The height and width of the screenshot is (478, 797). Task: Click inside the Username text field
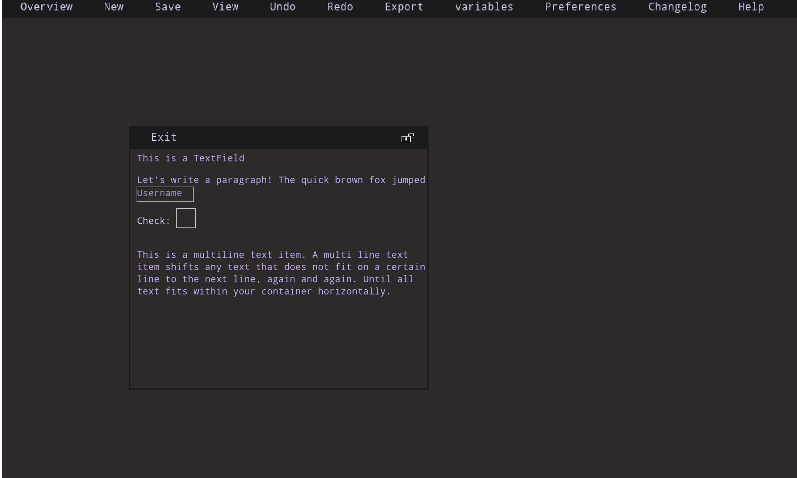(x=165, y=194)
